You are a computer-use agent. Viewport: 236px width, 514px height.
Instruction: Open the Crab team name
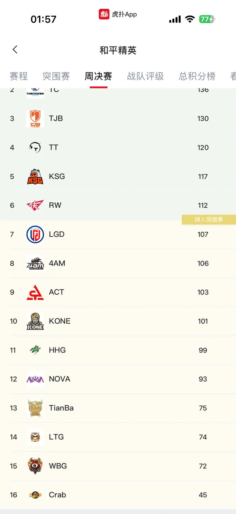click(58, 495)
